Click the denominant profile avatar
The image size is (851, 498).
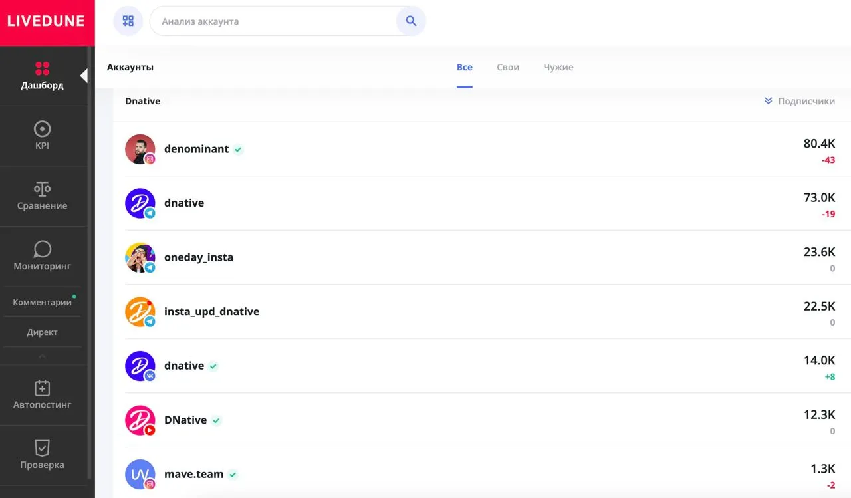coord(140,149)
